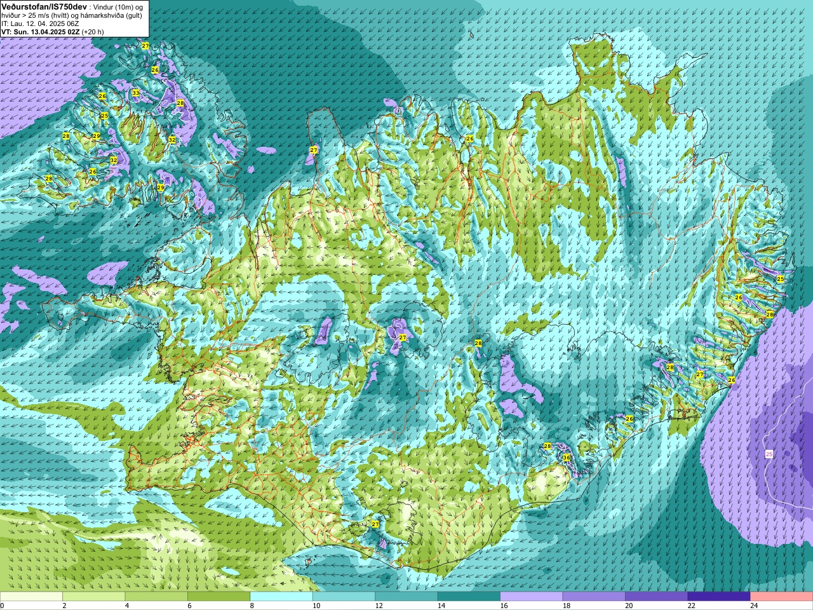Pick the dark teal 14–16 m/s legend swatch

[469, 596]
